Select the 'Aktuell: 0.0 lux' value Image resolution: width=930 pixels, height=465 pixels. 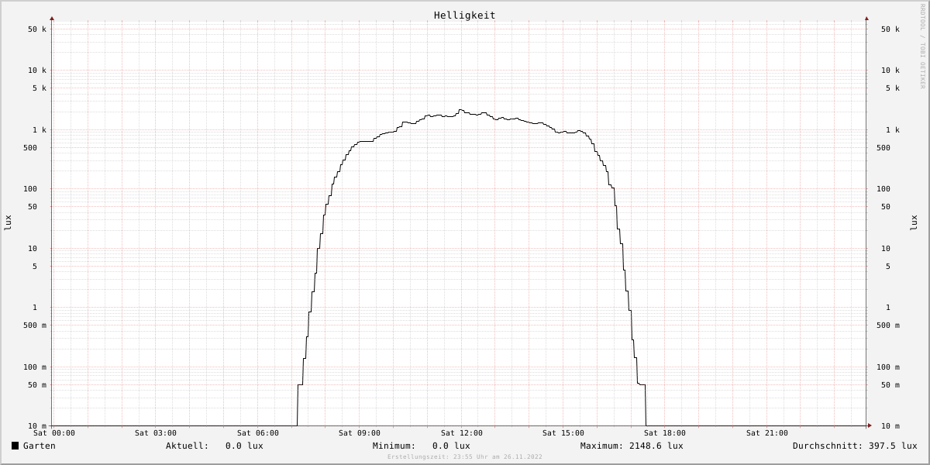point(215,446)
